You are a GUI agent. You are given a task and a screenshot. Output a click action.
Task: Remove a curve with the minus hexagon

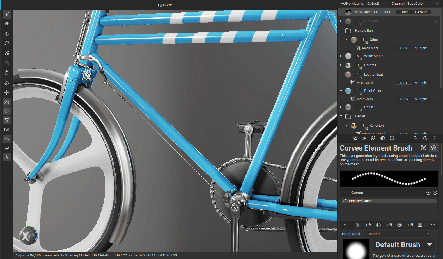pyautogui.click(x=435, y=193)
